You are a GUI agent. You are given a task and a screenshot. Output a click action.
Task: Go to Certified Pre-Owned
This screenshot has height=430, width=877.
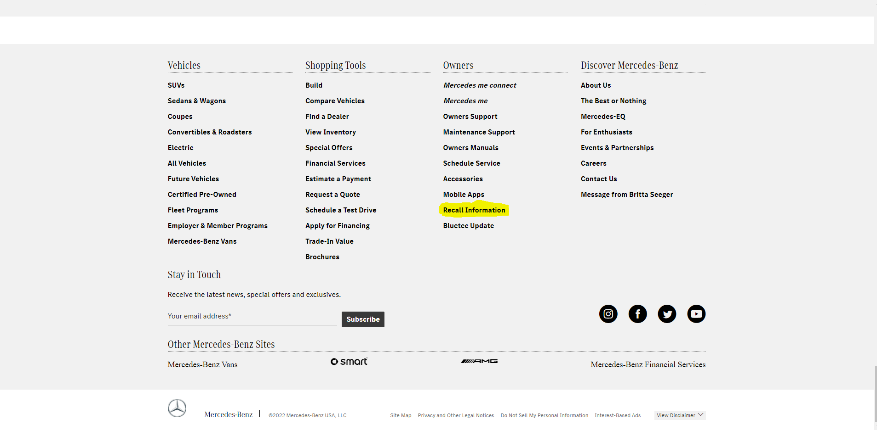pyautogui.click(x=202, y=195)
